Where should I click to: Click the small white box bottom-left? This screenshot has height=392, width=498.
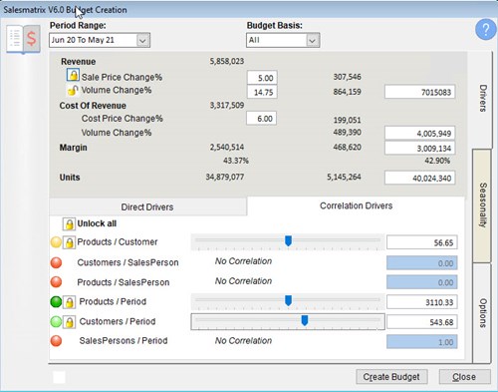coord(59,377)
